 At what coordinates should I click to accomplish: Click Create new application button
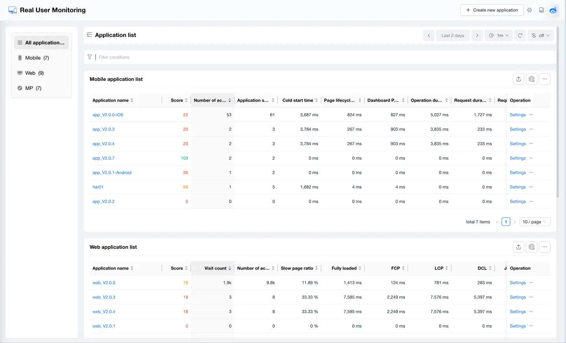491,10
